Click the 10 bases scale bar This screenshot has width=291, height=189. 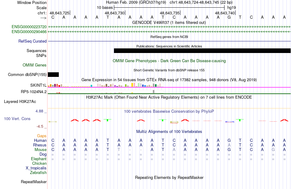click(169, 8)
